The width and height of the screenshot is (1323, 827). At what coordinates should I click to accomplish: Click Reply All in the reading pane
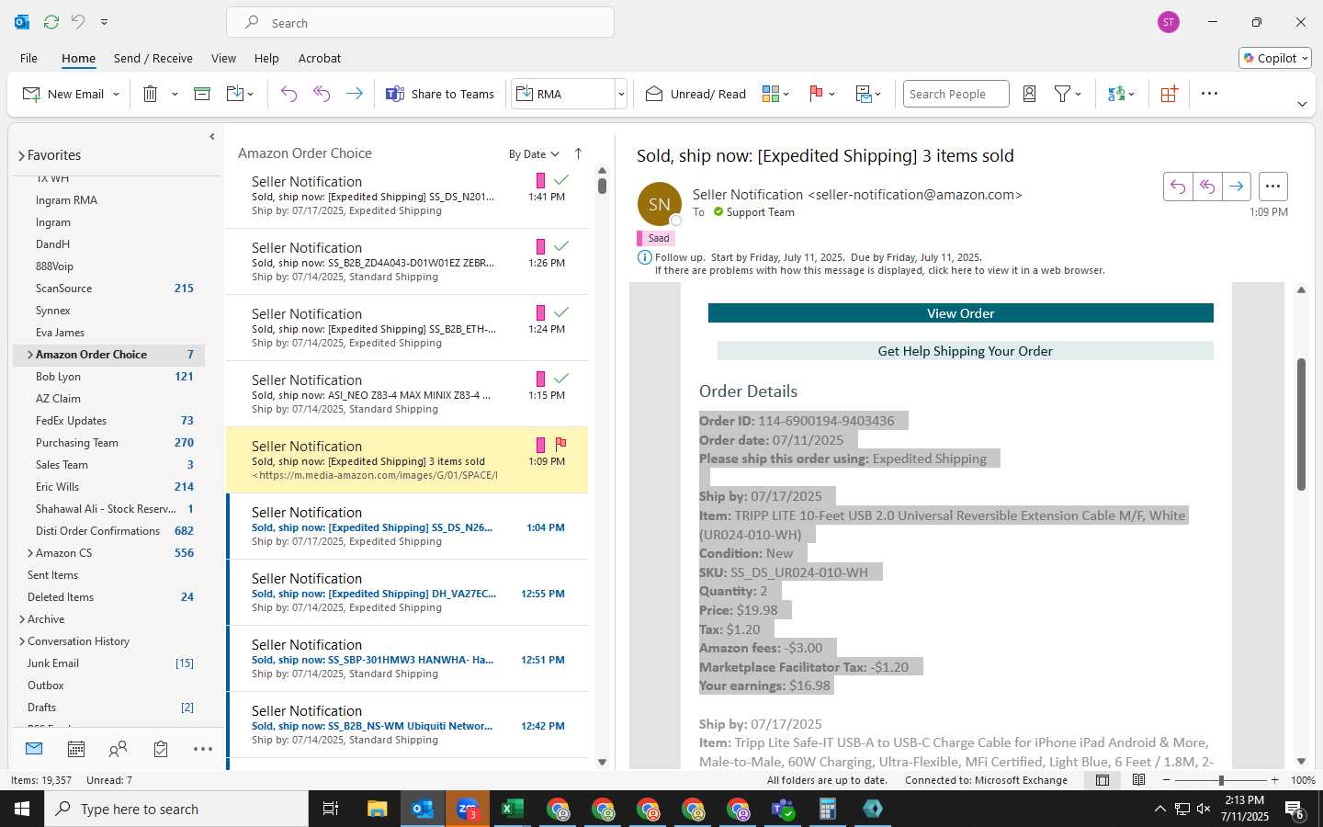click(1207, 187)
